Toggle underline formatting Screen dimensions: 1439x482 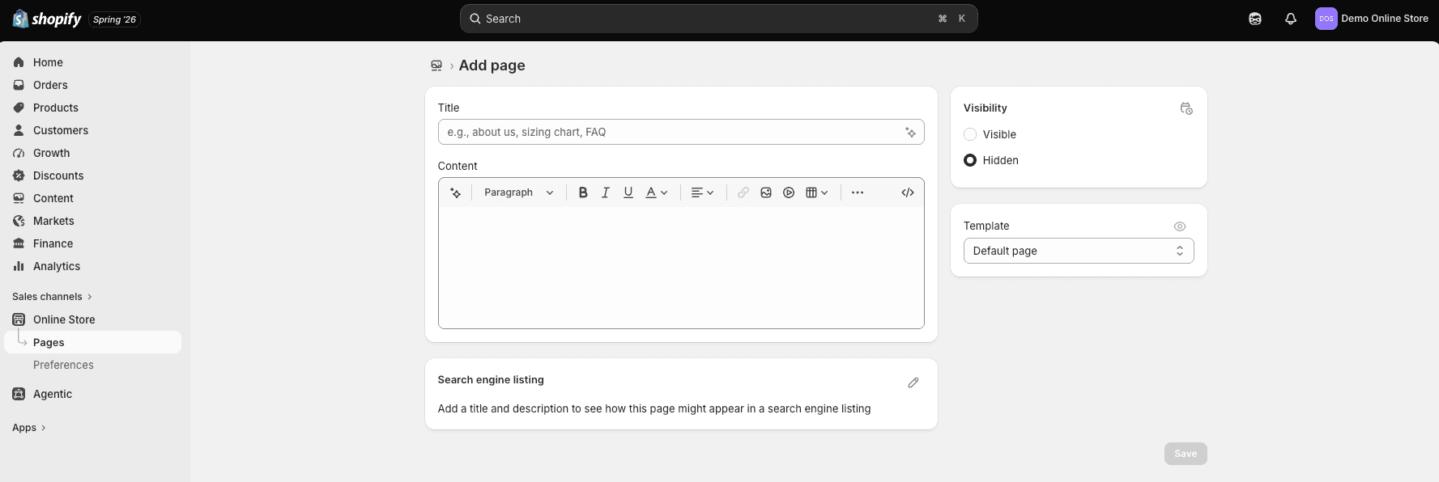pyautogui.click(x=628, y=192)
